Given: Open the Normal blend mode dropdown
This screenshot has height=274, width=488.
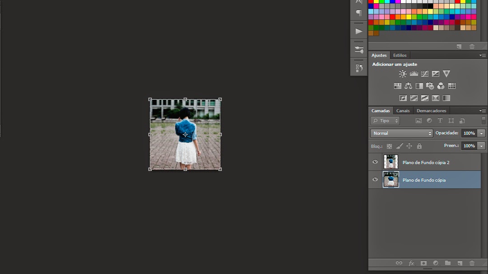Looking at the screenshot, I should pos(402,133).
